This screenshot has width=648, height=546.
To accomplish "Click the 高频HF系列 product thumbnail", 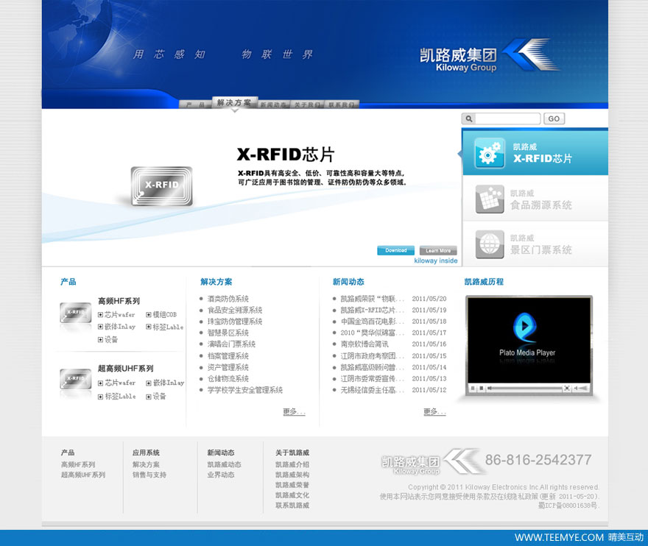I will click(x=76, y=312).
